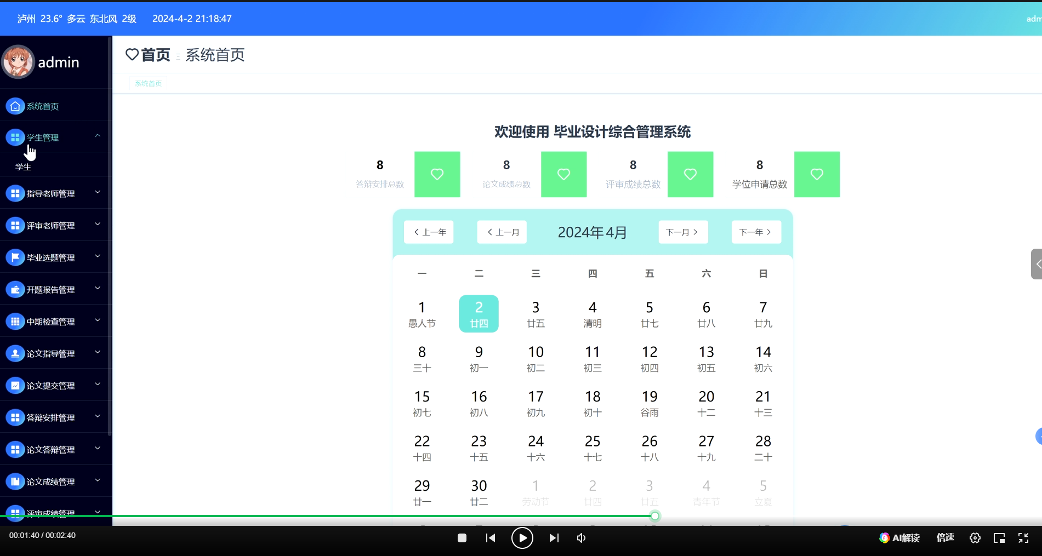Image resolution: width=1042 pixels, height=556 pixels.
Task: Expand the 毕业选题管理 chevron
Action: (98, 256)
